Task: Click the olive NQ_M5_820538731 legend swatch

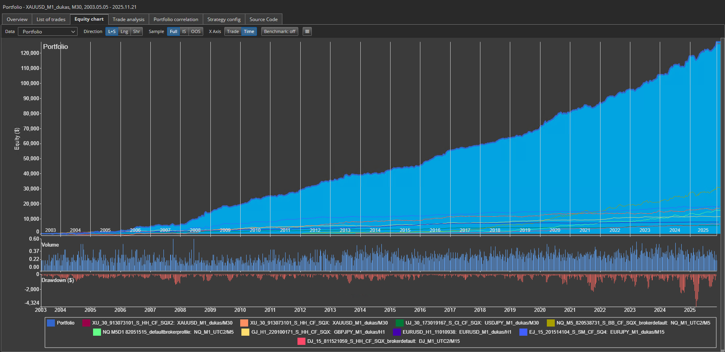Action: (551, 323)
